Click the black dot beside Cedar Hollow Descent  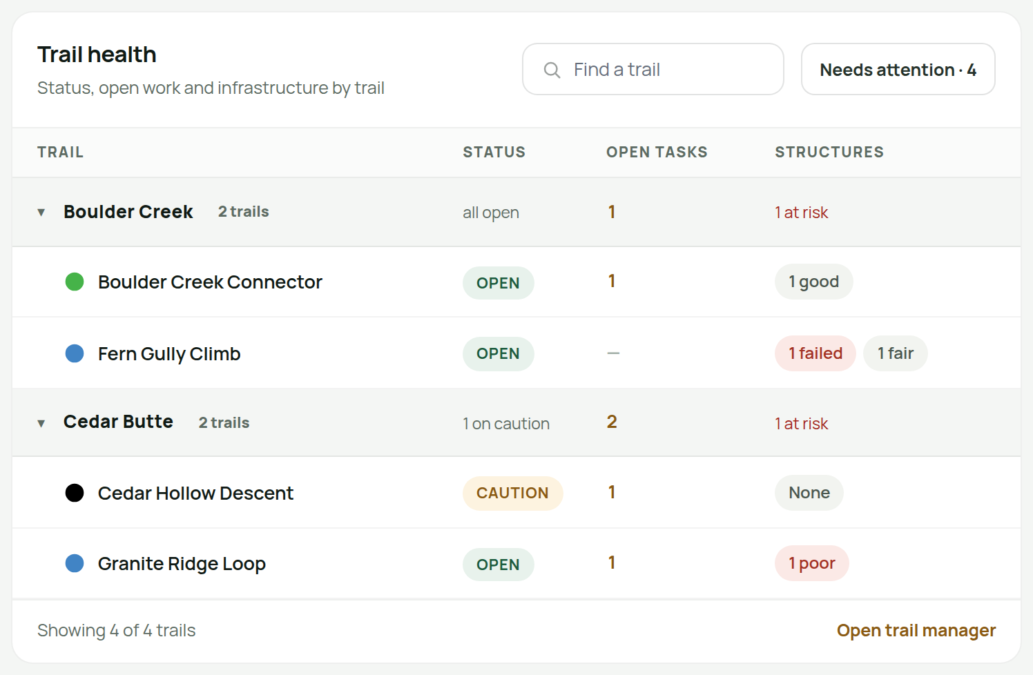point(75,493)
